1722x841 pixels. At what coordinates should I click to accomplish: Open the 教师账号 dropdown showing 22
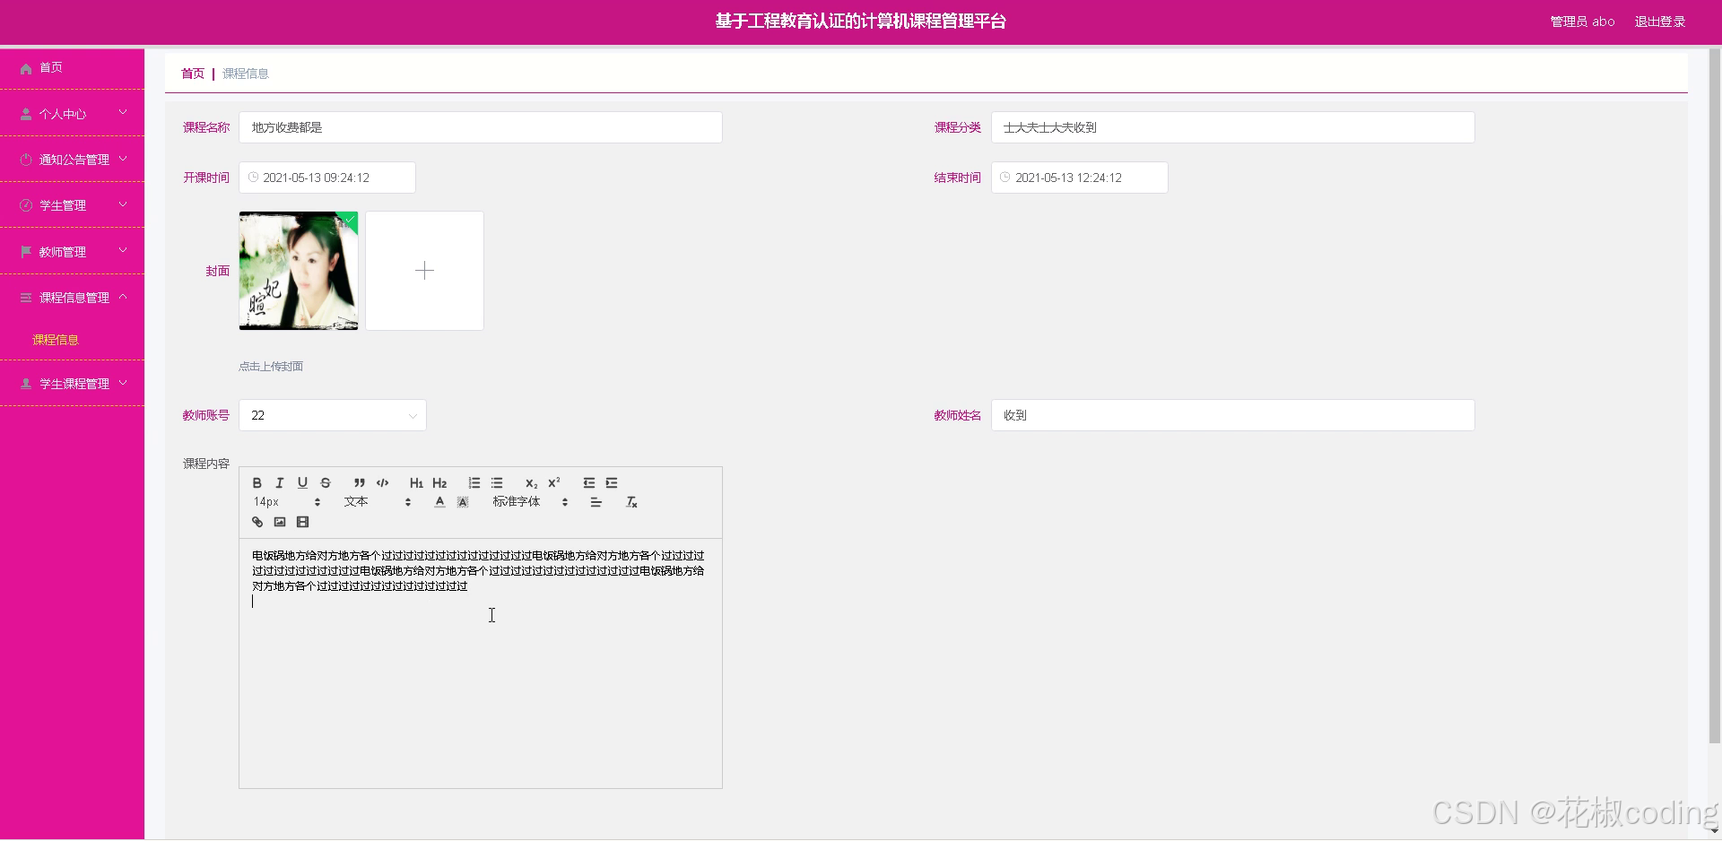tap(333, 415)
